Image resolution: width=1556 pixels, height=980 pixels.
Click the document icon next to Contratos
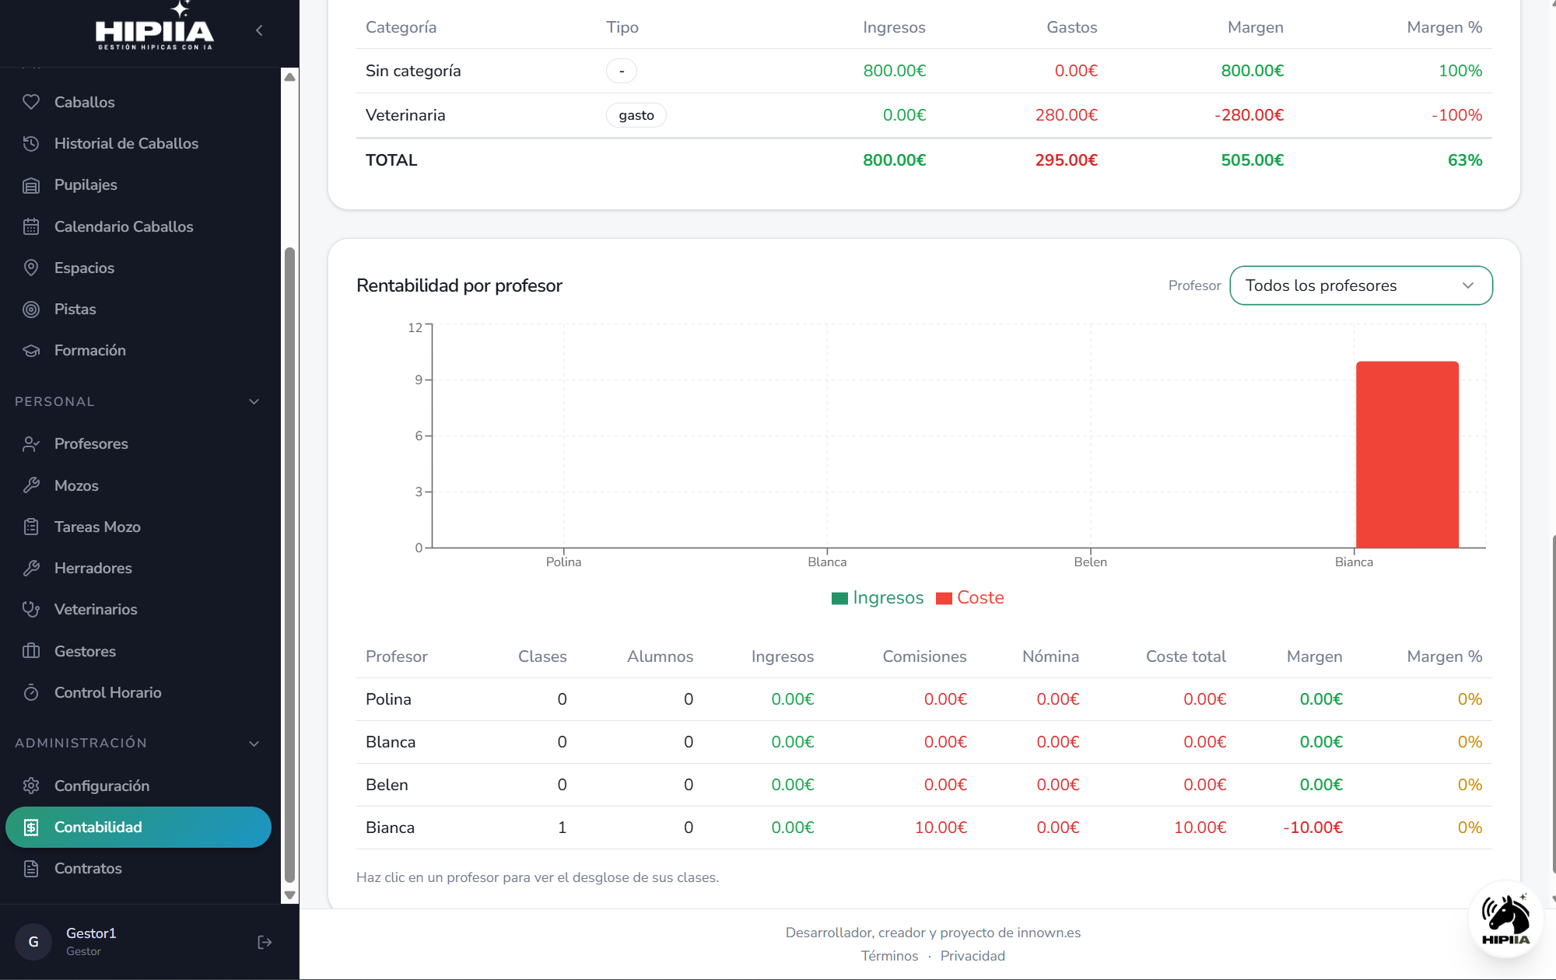(x=31, y=868)
